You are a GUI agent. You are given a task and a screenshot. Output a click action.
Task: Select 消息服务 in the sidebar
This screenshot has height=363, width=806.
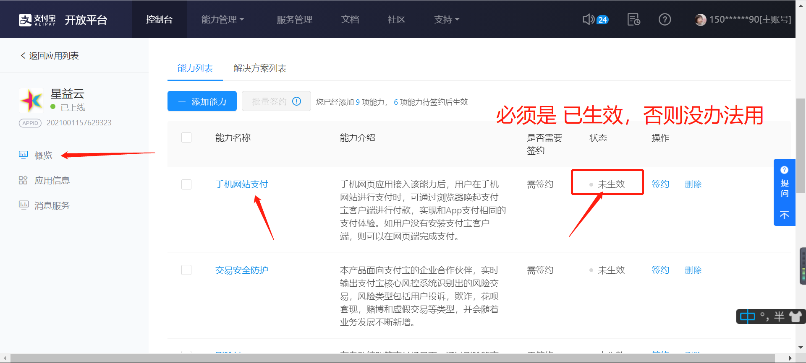tap(52, 205)
